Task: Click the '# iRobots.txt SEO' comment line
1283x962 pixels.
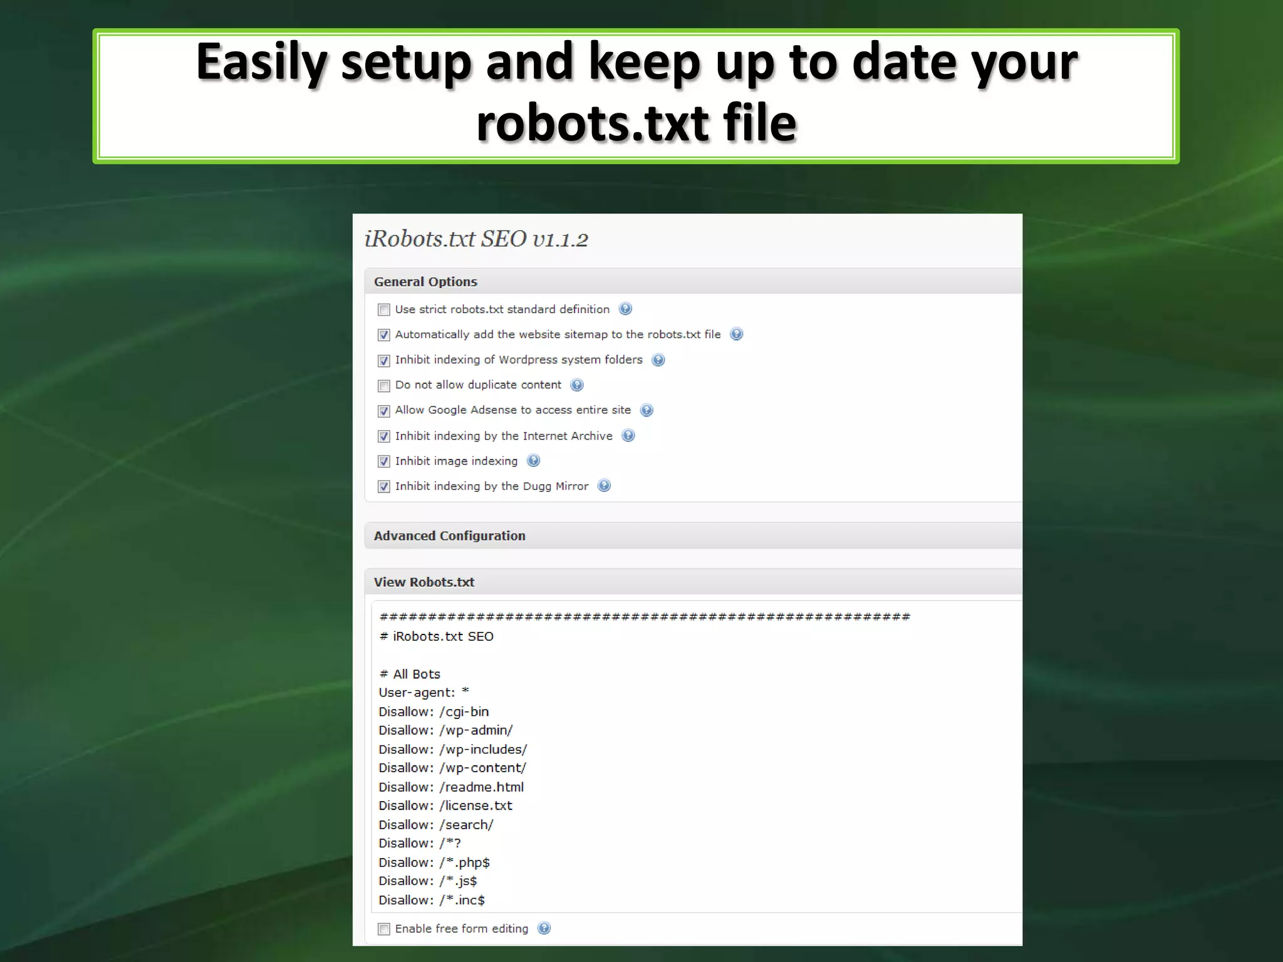Action: tap(437, 636)
